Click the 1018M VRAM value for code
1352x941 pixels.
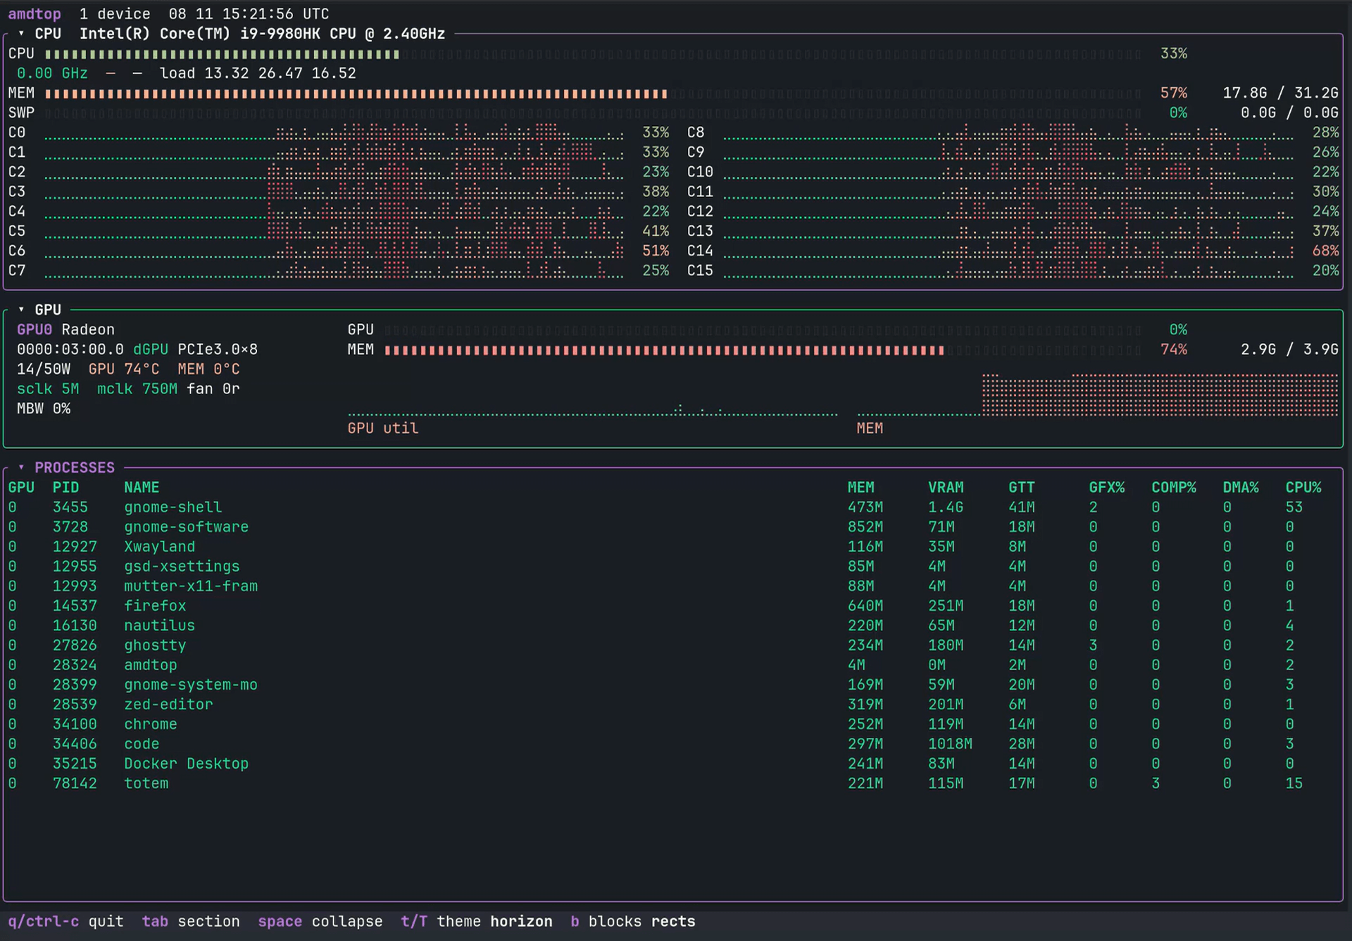pyautogui.click(x=950, y=744)
